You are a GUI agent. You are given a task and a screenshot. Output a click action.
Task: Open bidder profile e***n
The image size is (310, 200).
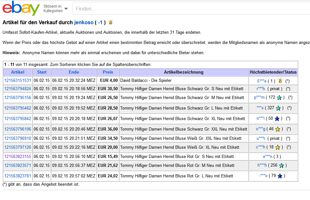[267, 157]
